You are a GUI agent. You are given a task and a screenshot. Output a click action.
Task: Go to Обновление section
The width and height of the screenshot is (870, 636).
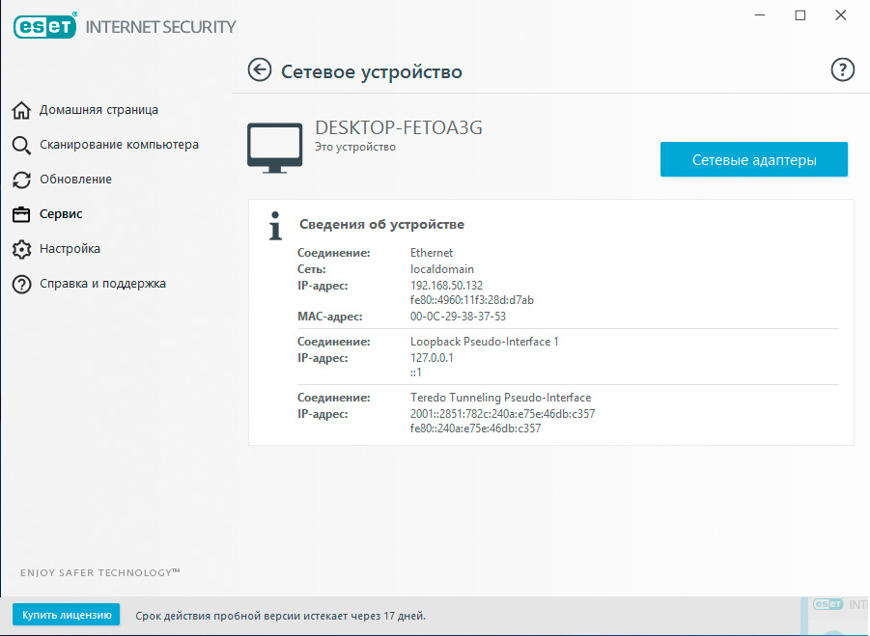click(75, 180)
